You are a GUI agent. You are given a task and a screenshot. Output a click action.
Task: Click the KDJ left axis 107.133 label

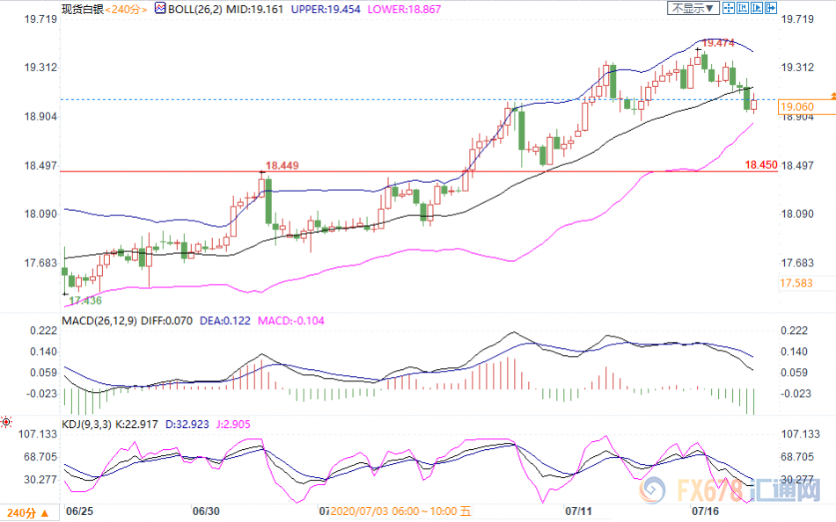pos(37,433)
